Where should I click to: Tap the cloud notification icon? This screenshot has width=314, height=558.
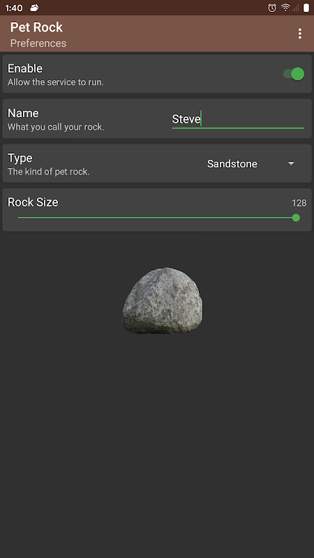coord(34,8)
